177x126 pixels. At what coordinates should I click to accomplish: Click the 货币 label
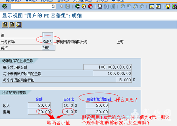(x=4, y=48)
